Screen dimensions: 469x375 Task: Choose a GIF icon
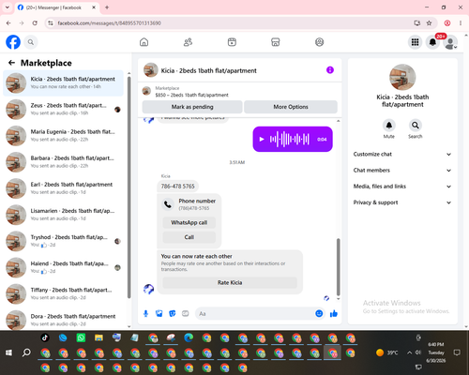(x=185, y=313)
